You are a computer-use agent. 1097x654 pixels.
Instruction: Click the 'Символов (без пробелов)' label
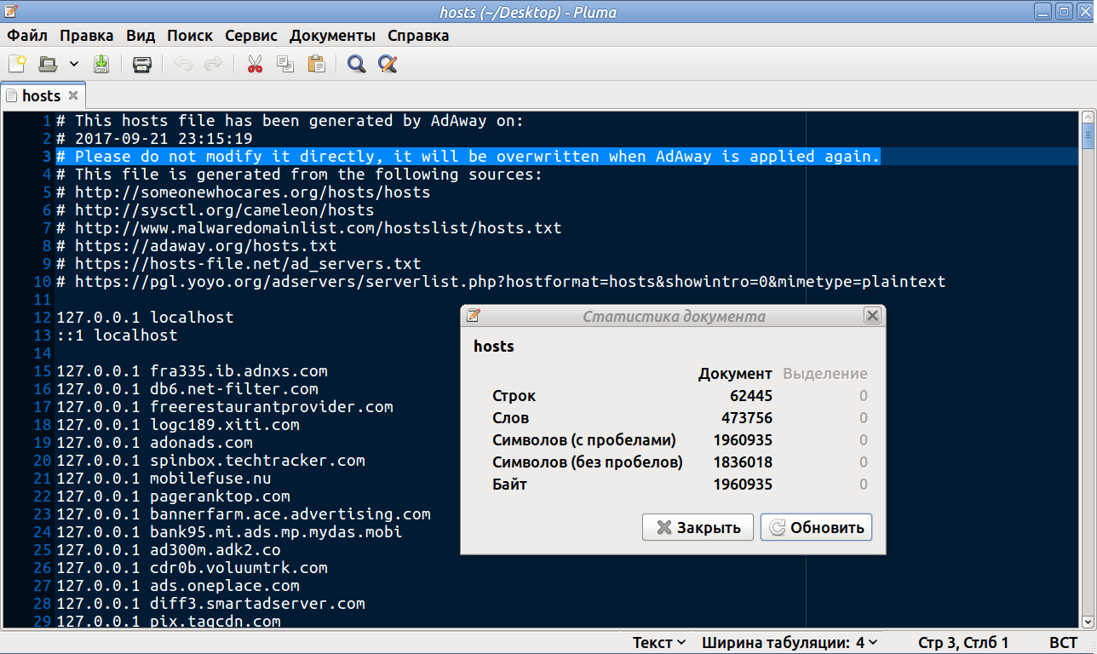point(588,462)
